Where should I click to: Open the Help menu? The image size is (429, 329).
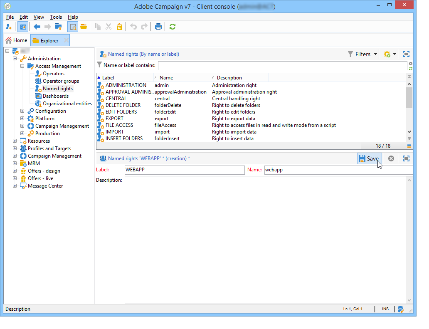point(73,17)
